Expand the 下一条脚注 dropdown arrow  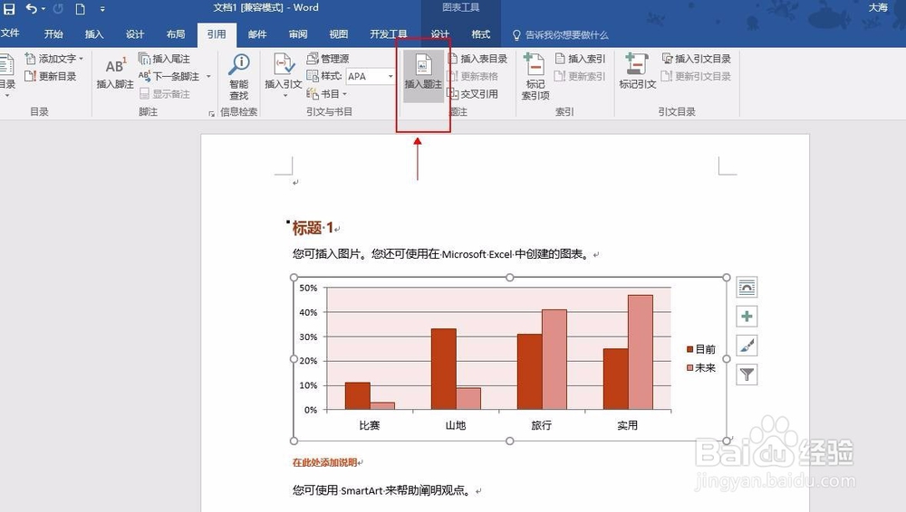208,76
